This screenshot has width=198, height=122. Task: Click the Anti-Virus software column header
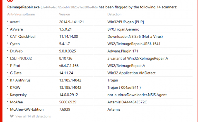coord(21,14)
